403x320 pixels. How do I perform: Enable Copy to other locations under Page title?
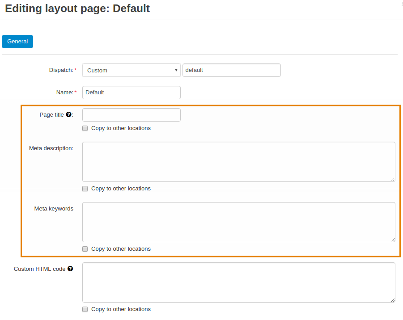pos(85,128)
